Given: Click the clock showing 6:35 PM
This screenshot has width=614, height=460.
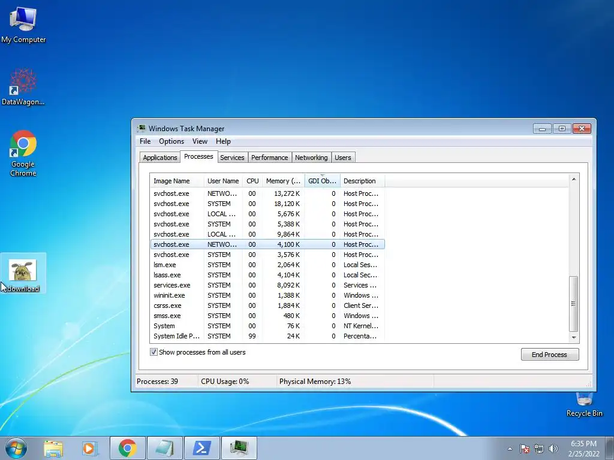Looking at the screenshot, I should coord(584,449).
